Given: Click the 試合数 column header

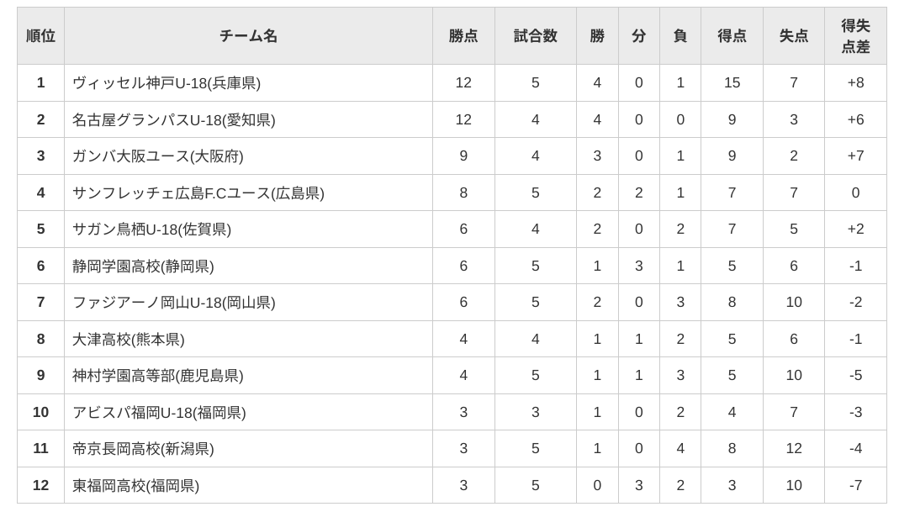Looking at the screenshot, I should (535, 36).
